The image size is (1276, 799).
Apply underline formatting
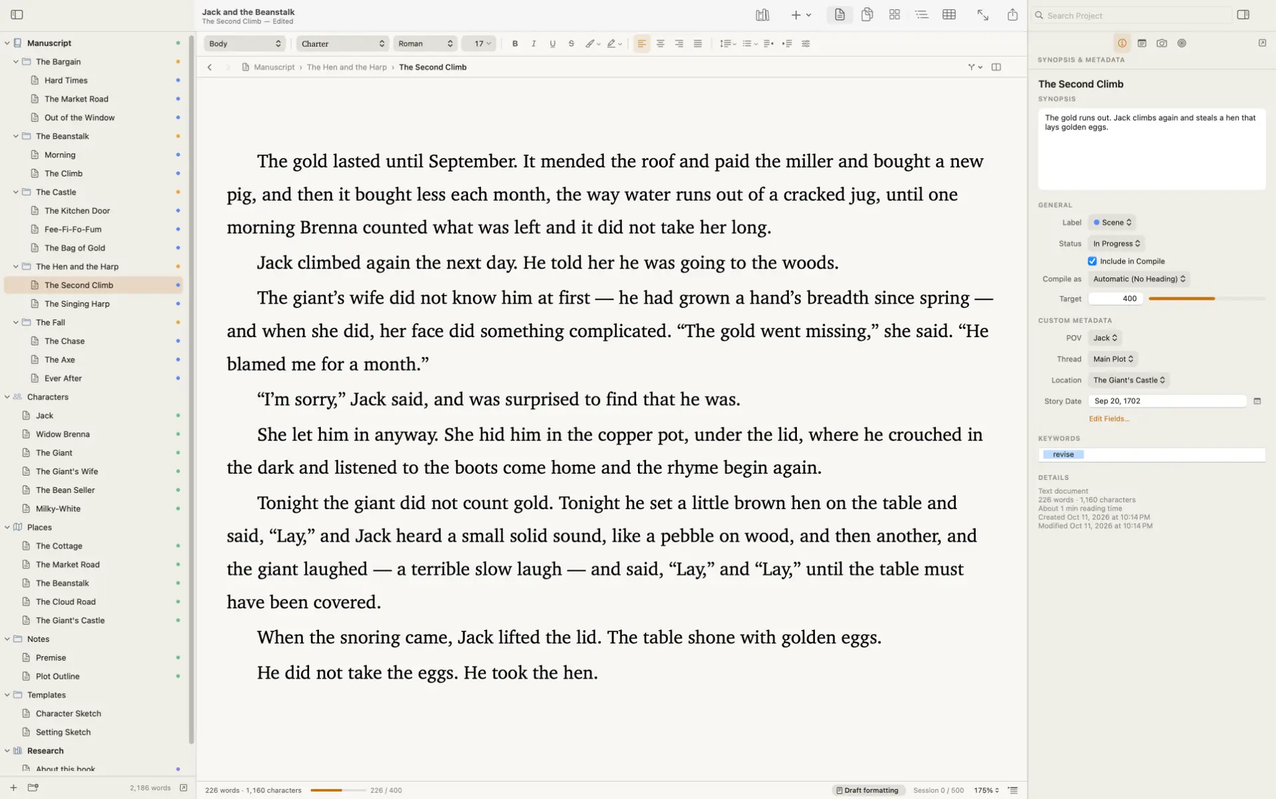point(552,44)
